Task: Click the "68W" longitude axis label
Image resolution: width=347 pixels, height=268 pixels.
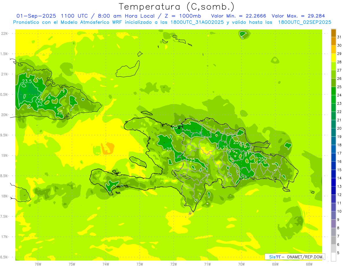Action: (x=309, y=264)
